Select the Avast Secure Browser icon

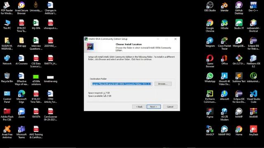(21, 8)
